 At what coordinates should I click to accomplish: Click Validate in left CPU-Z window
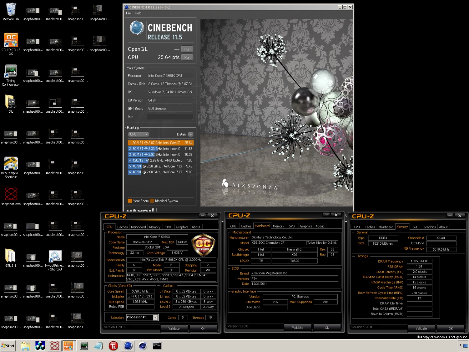[174, 328]
